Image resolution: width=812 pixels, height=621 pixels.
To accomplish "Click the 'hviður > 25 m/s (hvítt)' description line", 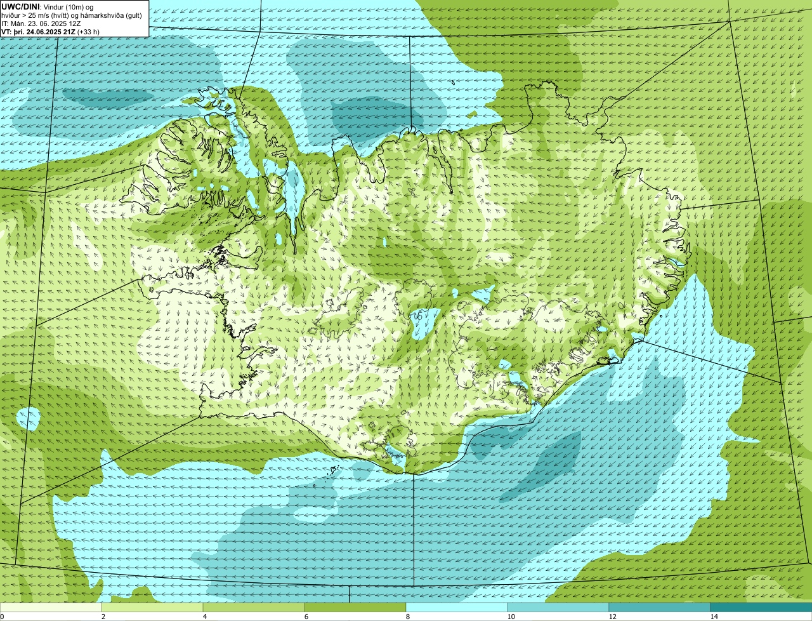I will tap(72, 15).
